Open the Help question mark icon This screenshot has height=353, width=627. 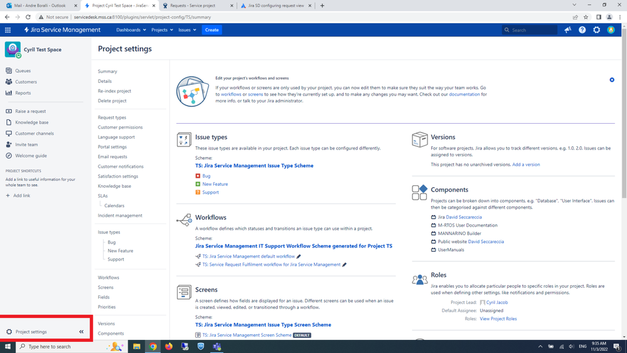[582, 30]
